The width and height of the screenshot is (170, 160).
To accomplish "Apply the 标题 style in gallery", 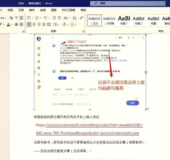I will pos(153,20).
